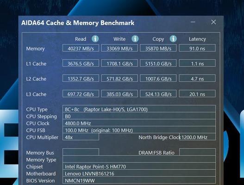Viewport: 244px width, 185px height.
Task: Click the CPU Type Raptor Lake field
Action: click(x=139, y=109)
